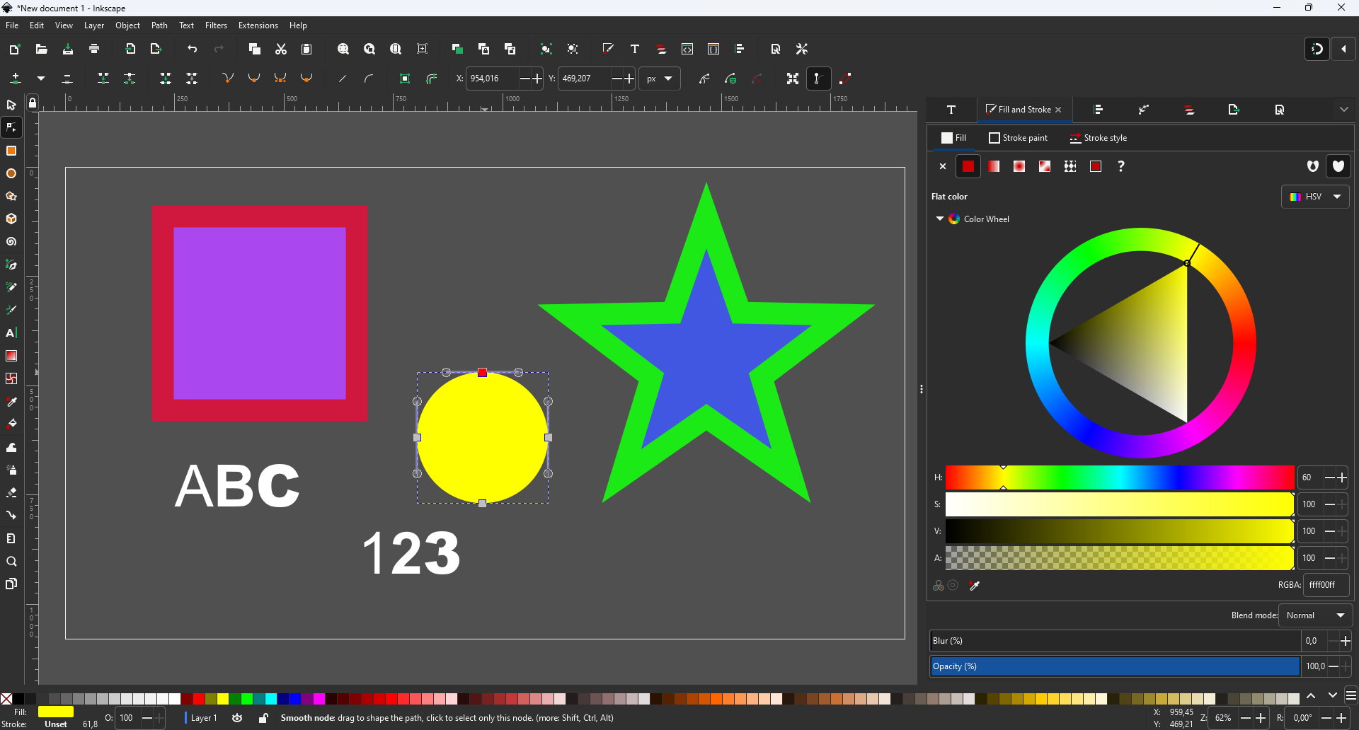Viewport: 1359px width, 730px height.
Task: Click the Paste clipboard icon
Action: click(x=306, y=49)
